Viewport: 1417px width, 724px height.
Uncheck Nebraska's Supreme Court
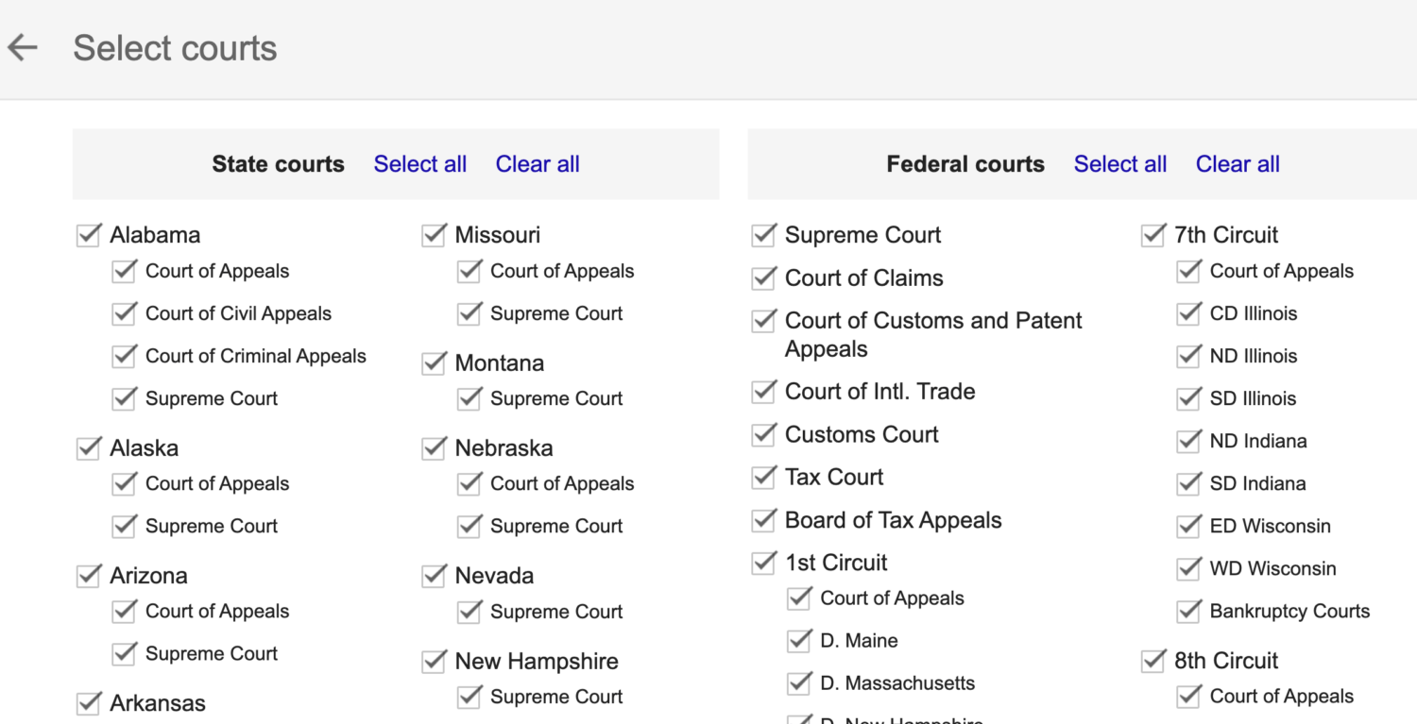(x=469, y=526)
